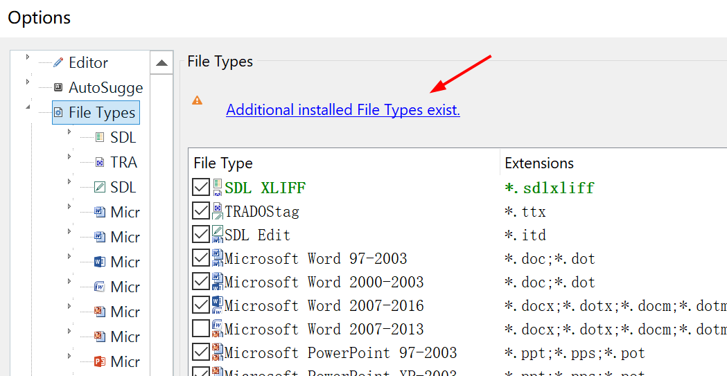This screenshot has height=376, width=727.
Task: Click the tree panel scroll up arrow
Action: 161,62
